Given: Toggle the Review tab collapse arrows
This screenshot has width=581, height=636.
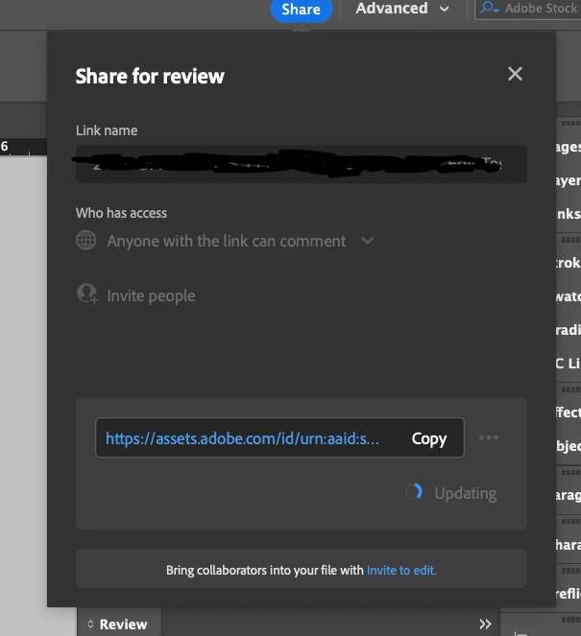Looking at the screenshot, I should coord(90,624).
